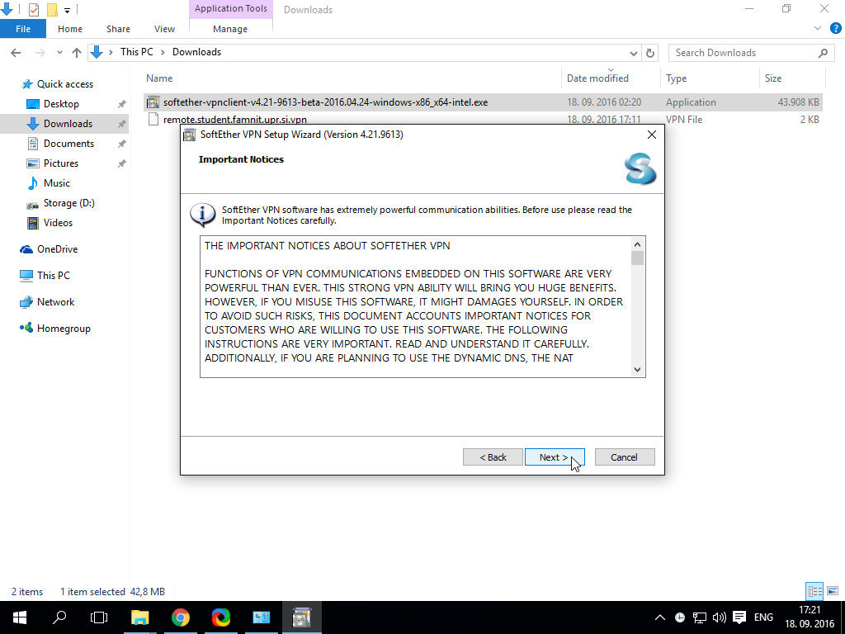This screenshot has height=634, width=845.
Task: Cancel the SoftEther VPN setup
Action: [625, 457]
